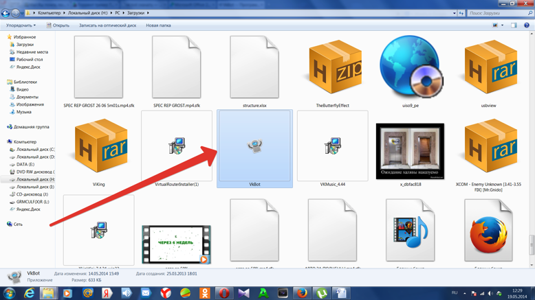This screenshot has height=300, width=535.
Task: Select the uiso9_pe installer icon
Action: click(x=411, y=67)
